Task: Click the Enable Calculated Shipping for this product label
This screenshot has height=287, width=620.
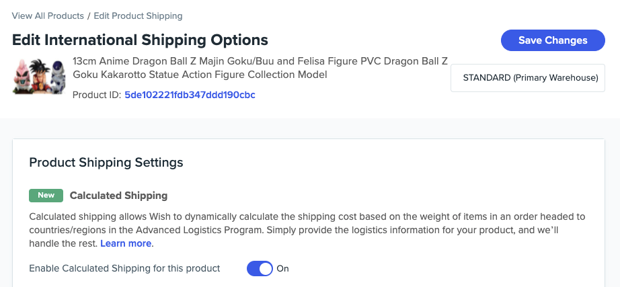Action: coord(124,268)
